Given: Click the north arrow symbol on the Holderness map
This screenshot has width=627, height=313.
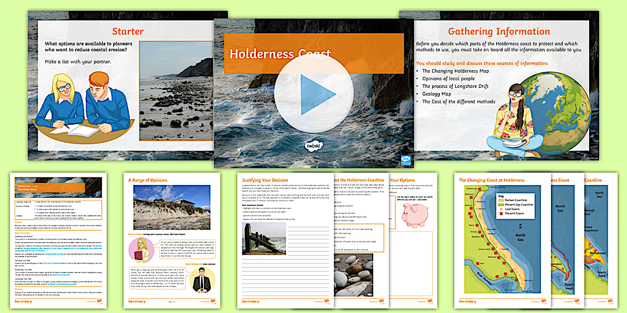Looking at the screenshot, I should pyautogui.click(x=521, y=226).
